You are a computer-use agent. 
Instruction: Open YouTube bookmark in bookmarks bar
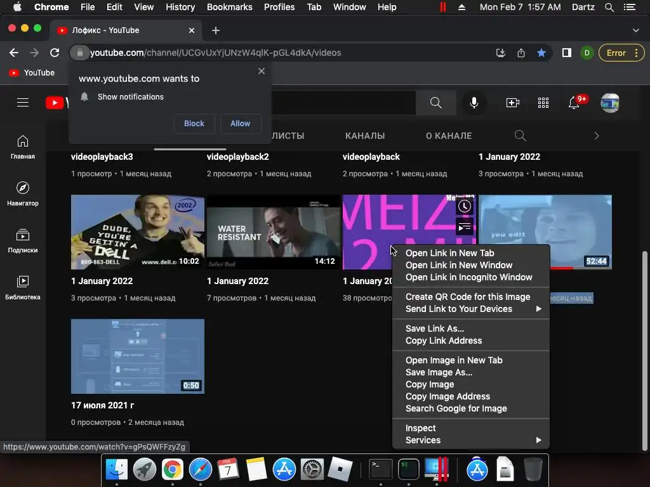pyautogui.click(x=32, y=72)
